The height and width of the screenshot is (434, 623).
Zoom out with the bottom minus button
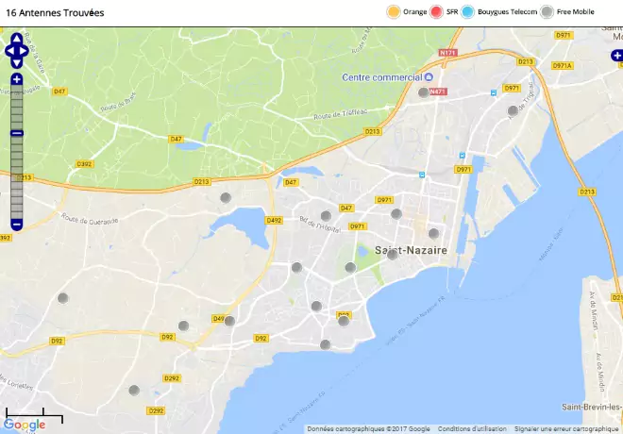tap(17, 225)
